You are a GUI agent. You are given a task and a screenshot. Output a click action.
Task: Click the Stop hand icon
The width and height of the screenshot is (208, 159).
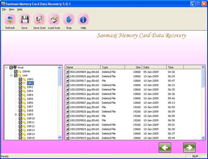coord(69,20)
